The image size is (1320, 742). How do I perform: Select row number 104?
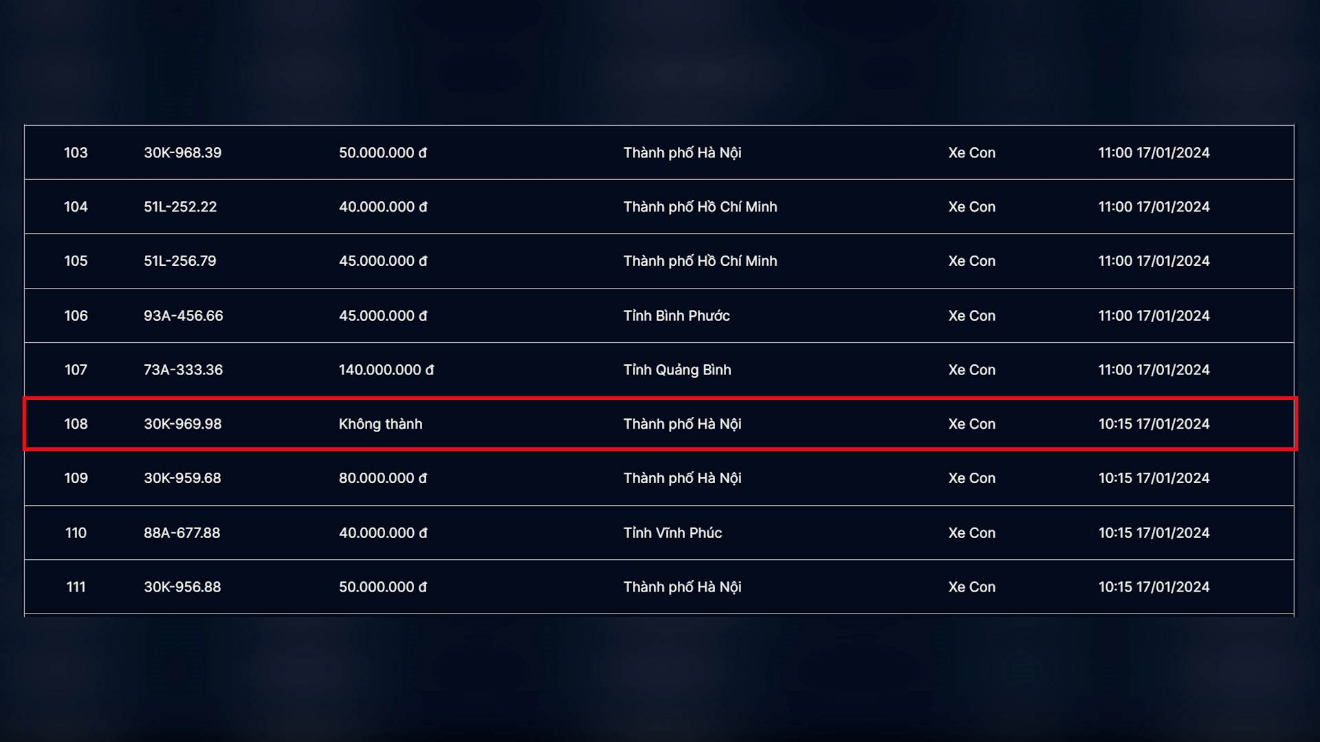[x=76, y=207]
